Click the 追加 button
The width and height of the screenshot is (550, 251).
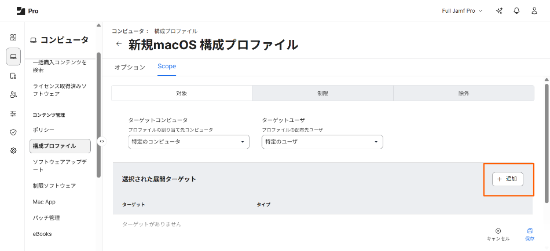click(507, 179)
